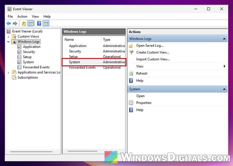Click Create Custom View... action

[152, 53]
